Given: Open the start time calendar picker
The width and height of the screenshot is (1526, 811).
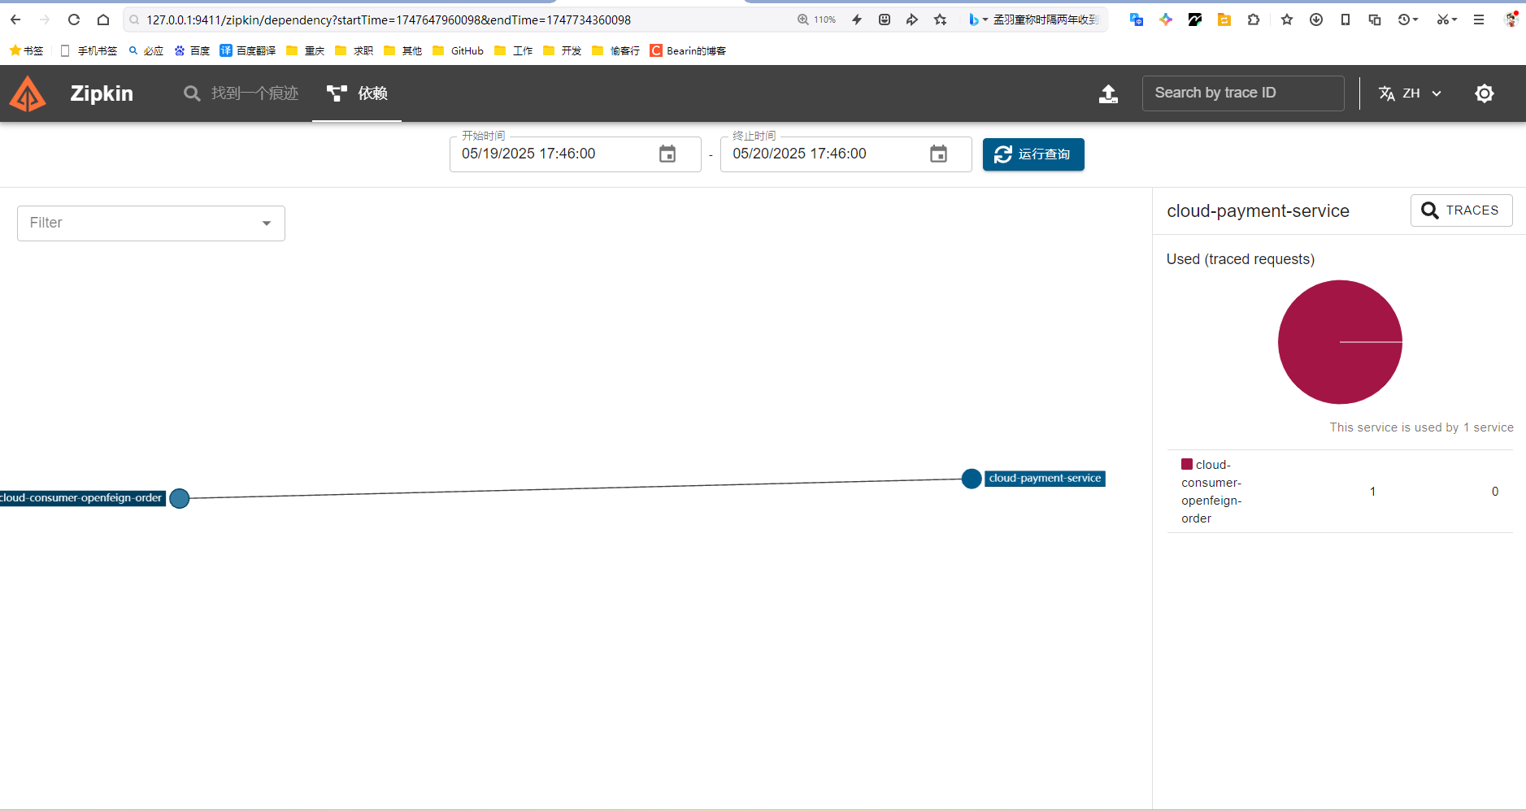Looking at the screenshot, I should click(x=667, y=154).
